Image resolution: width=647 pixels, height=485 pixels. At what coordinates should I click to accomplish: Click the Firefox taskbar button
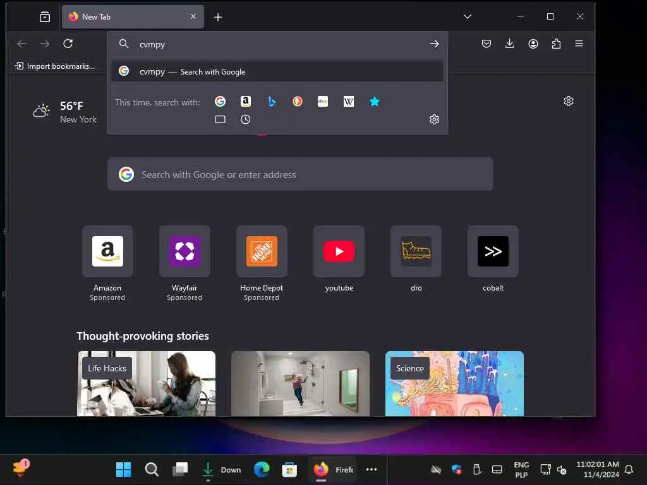pyautogui.click(x=332, y=469)
